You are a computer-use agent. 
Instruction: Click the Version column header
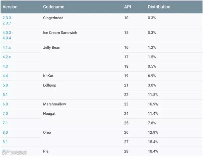pos(10,7)
